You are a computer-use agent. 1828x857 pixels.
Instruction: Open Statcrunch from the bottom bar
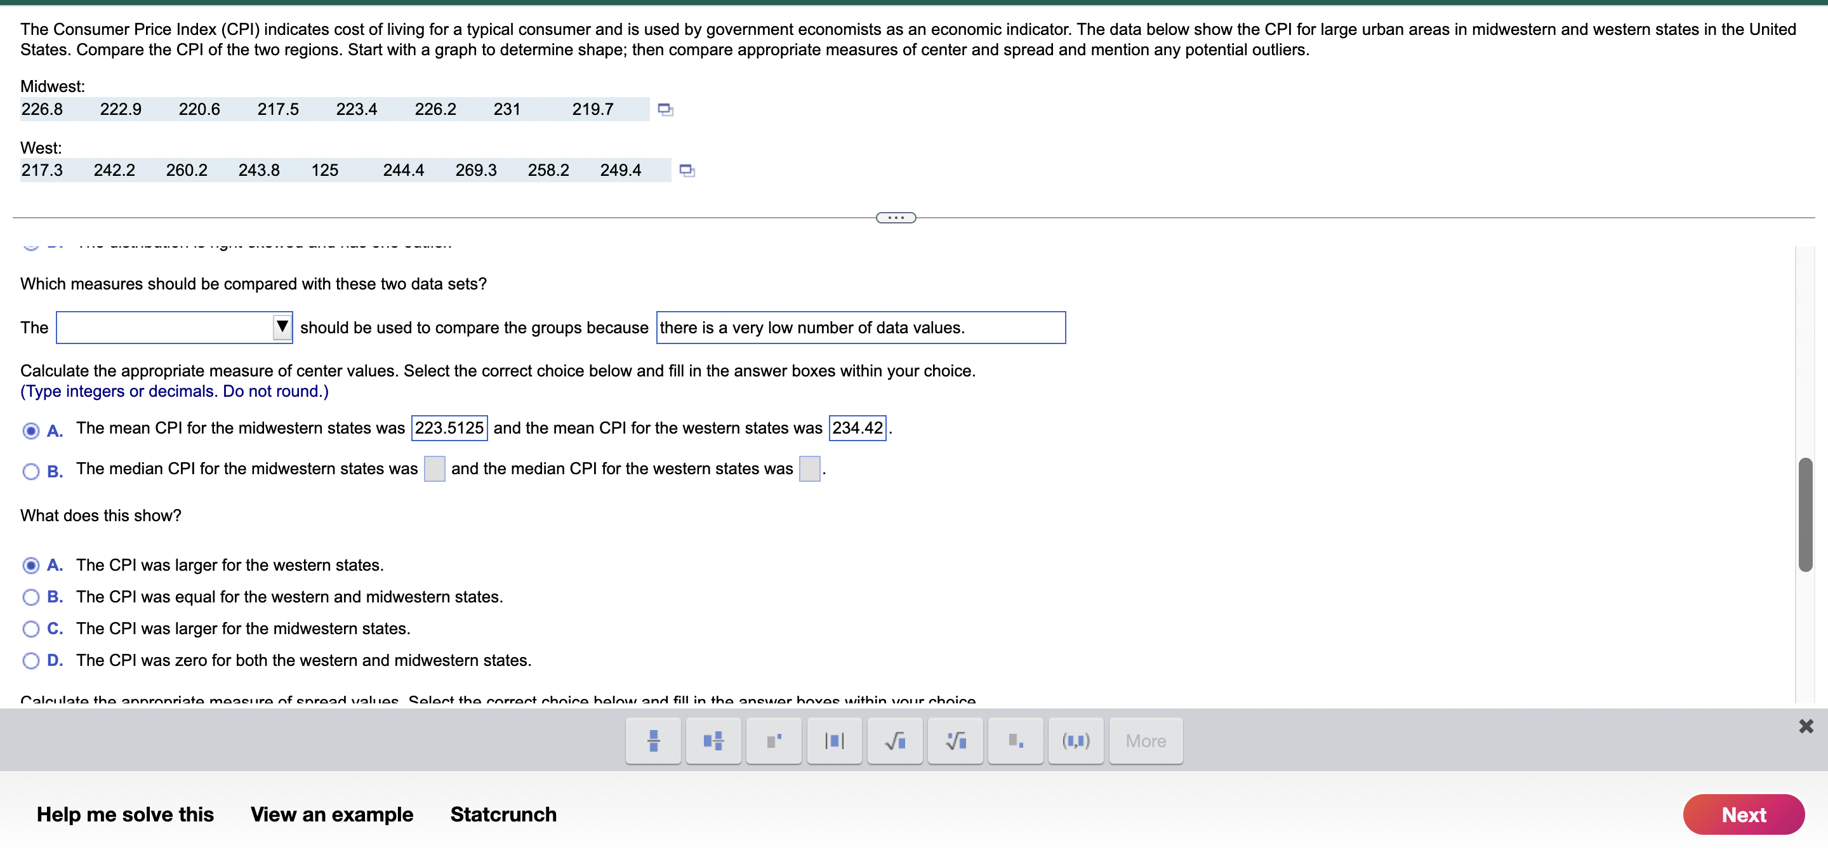pos(503,814)
